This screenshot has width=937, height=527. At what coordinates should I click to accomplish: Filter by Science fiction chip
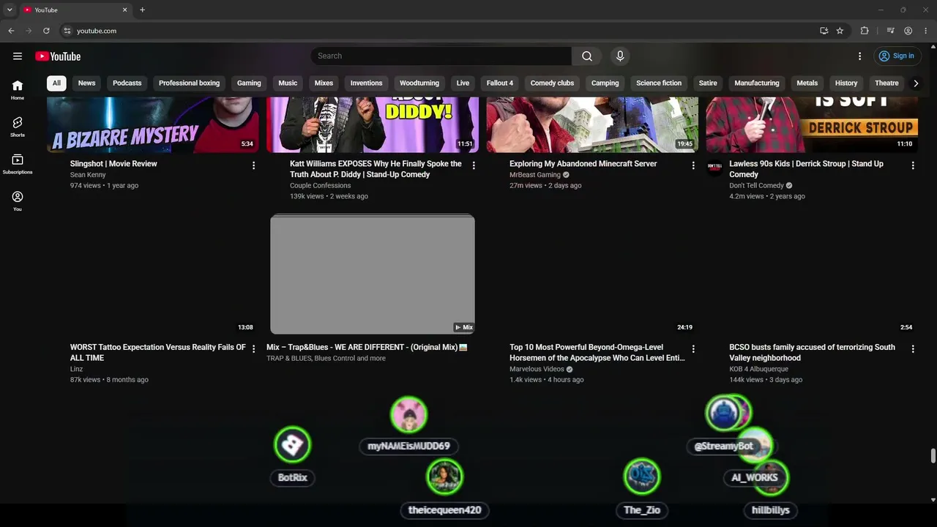coord(659,83)
